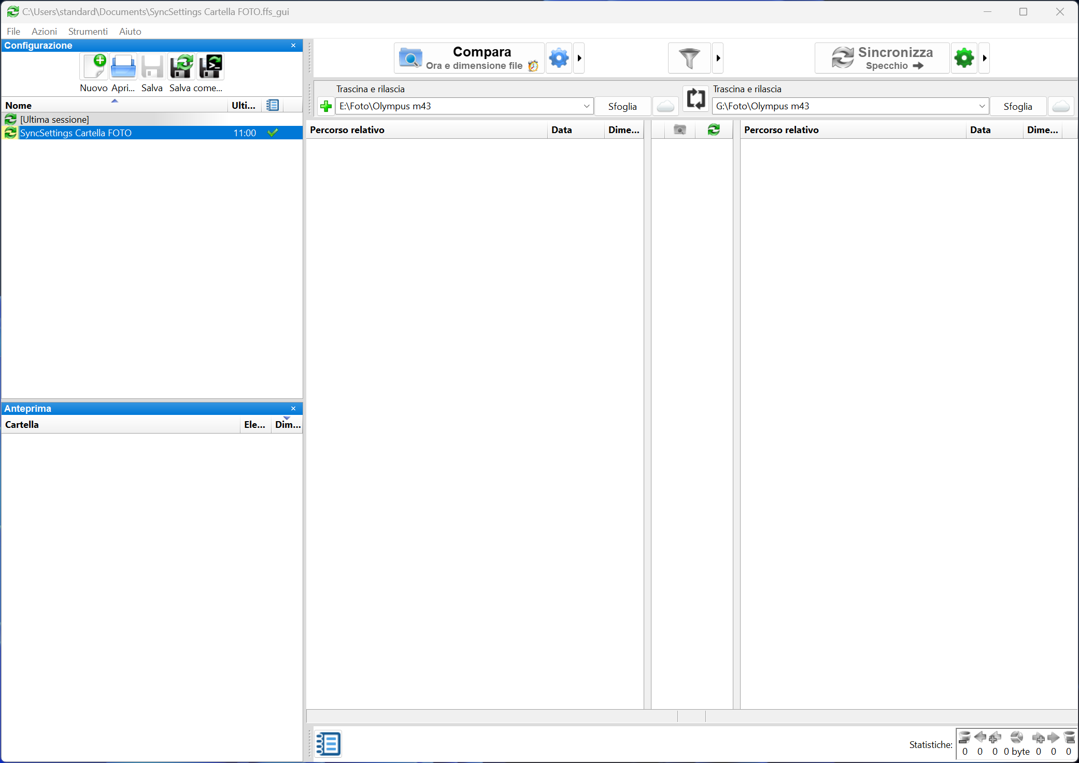Viewport: 1079px width, 763px height.
Task: Expand comparison variants with the arrow next to gear
Action: point(579,57)
